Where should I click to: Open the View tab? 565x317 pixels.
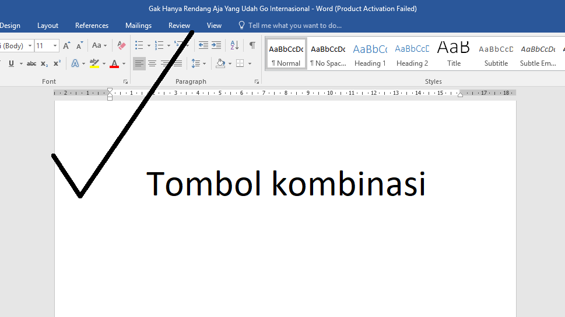click(x=214, y=26)
